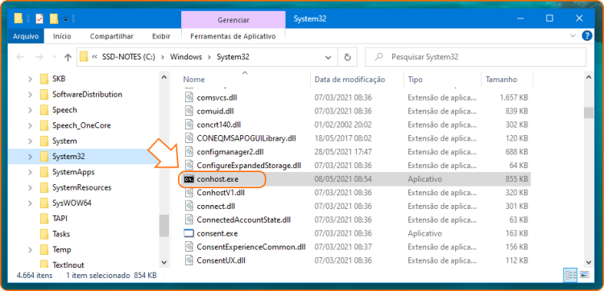Expand the System32 folder node
This screenshot has width=604, height=291.
[30, 157]
